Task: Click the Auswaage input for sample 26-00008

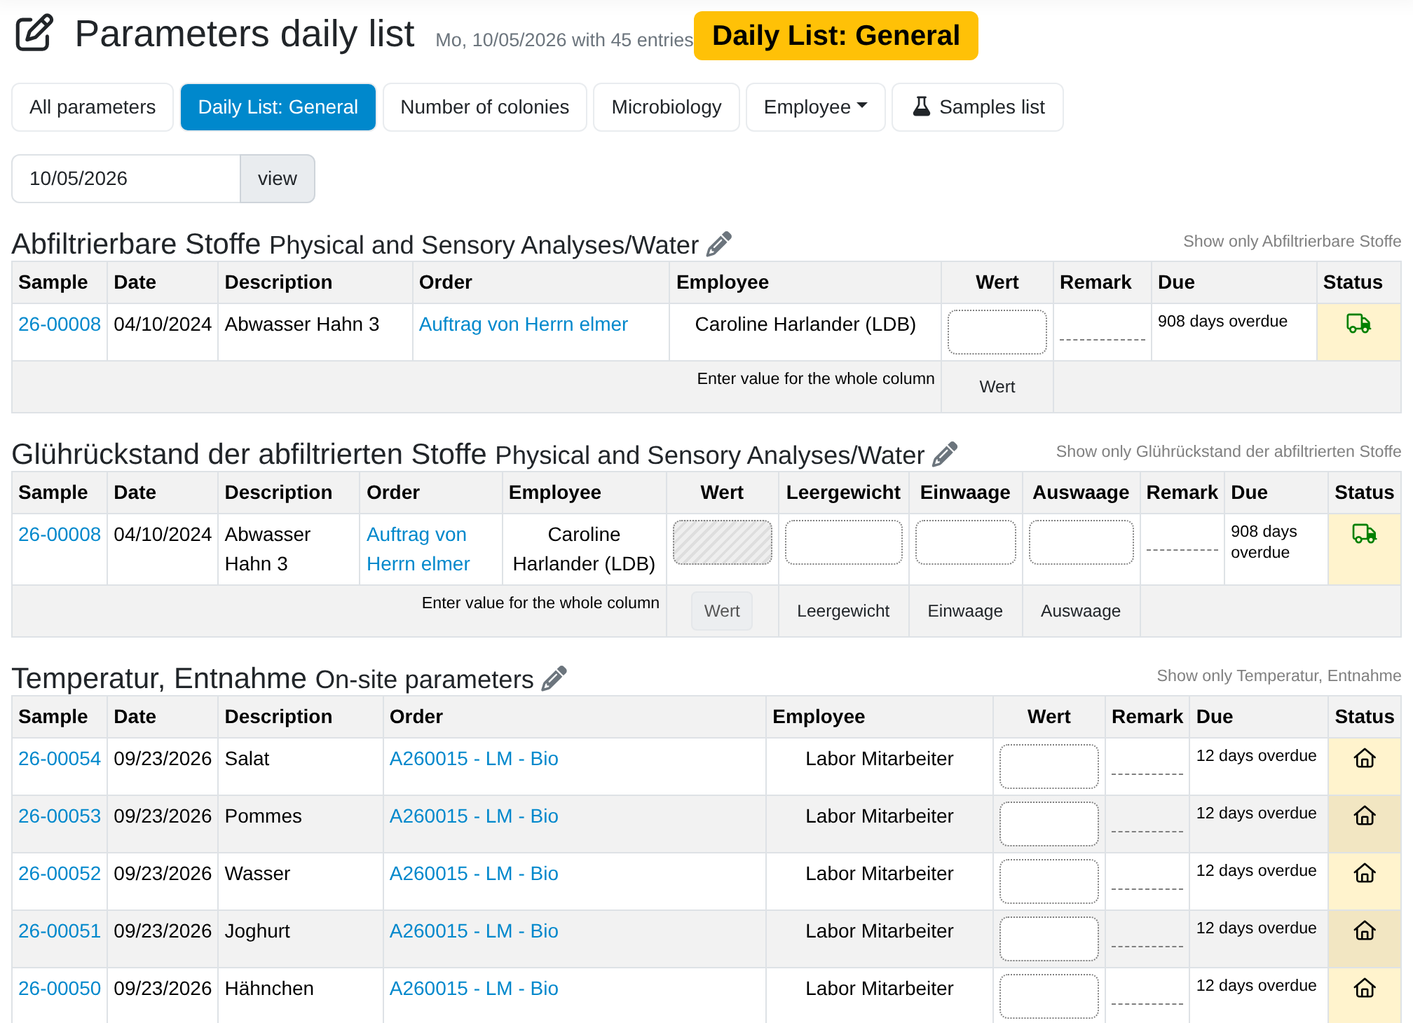Action: coord(1081,542)
